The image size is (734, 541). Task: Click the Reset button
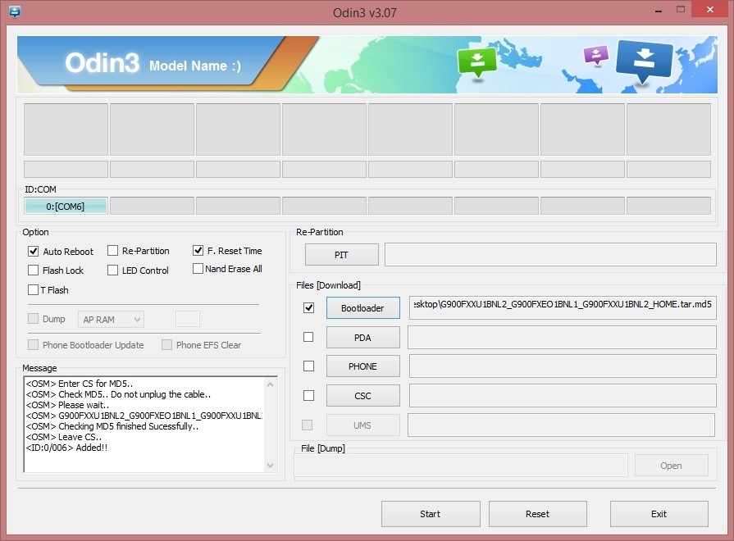(537, 514)
